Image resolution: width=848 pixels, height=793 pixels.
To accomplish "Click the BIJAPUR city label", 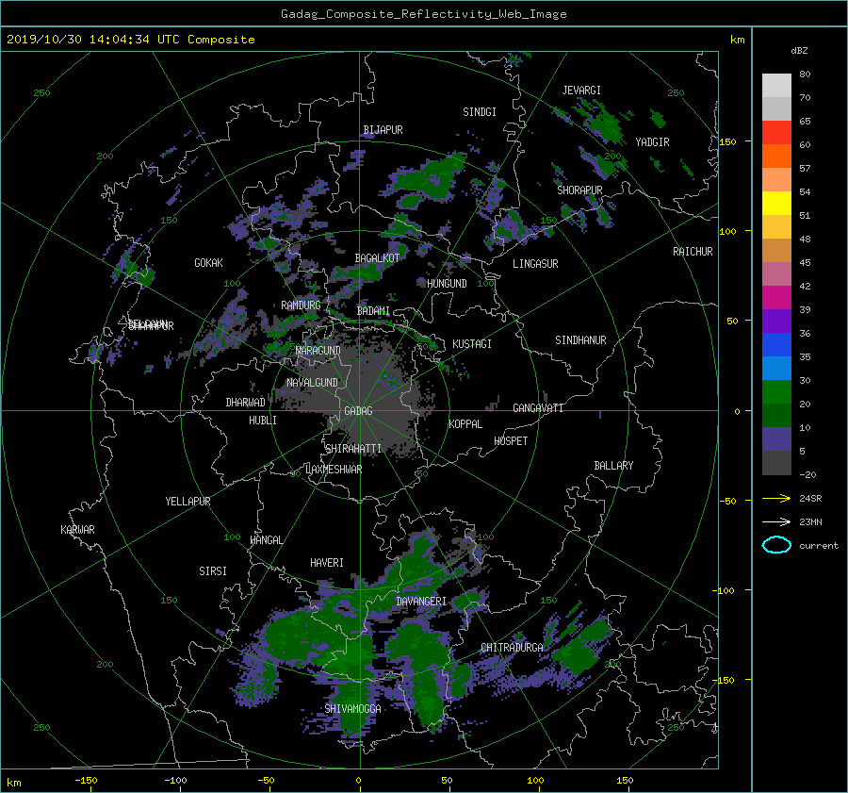I will [x=383, y=130].
